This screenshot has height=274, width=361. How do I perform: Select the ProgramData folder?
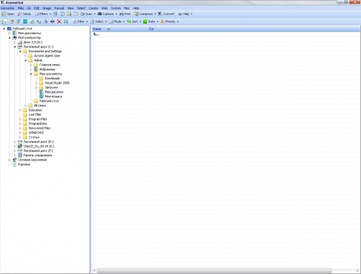[37, 123]
